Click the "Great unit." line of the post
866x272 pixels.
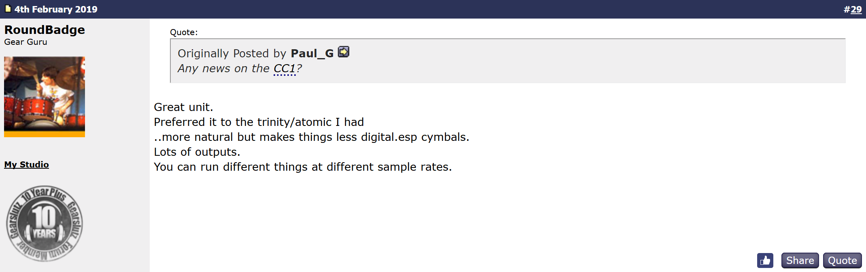(183, 107)
